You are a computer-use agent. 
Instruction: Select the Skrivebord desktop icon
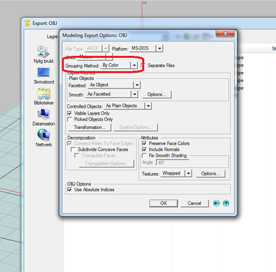point(43,72)
